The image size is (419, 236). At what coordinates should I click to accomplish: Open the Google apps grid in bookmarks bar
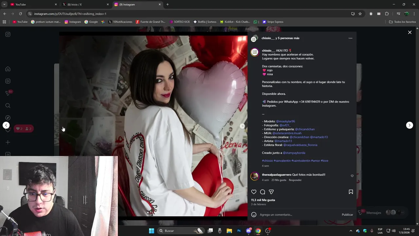pyautogui.click(x=4, y=22)
